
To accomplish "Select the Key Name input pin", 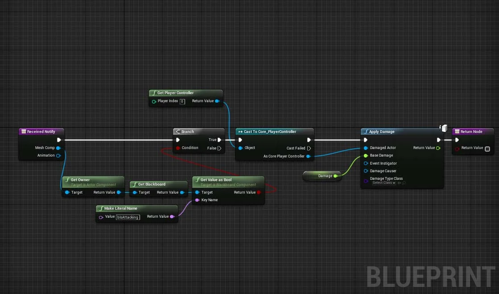I will [x=197, y=200].
